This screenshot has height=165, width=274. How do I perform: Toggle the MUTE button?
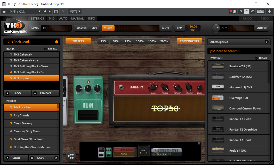166,28
